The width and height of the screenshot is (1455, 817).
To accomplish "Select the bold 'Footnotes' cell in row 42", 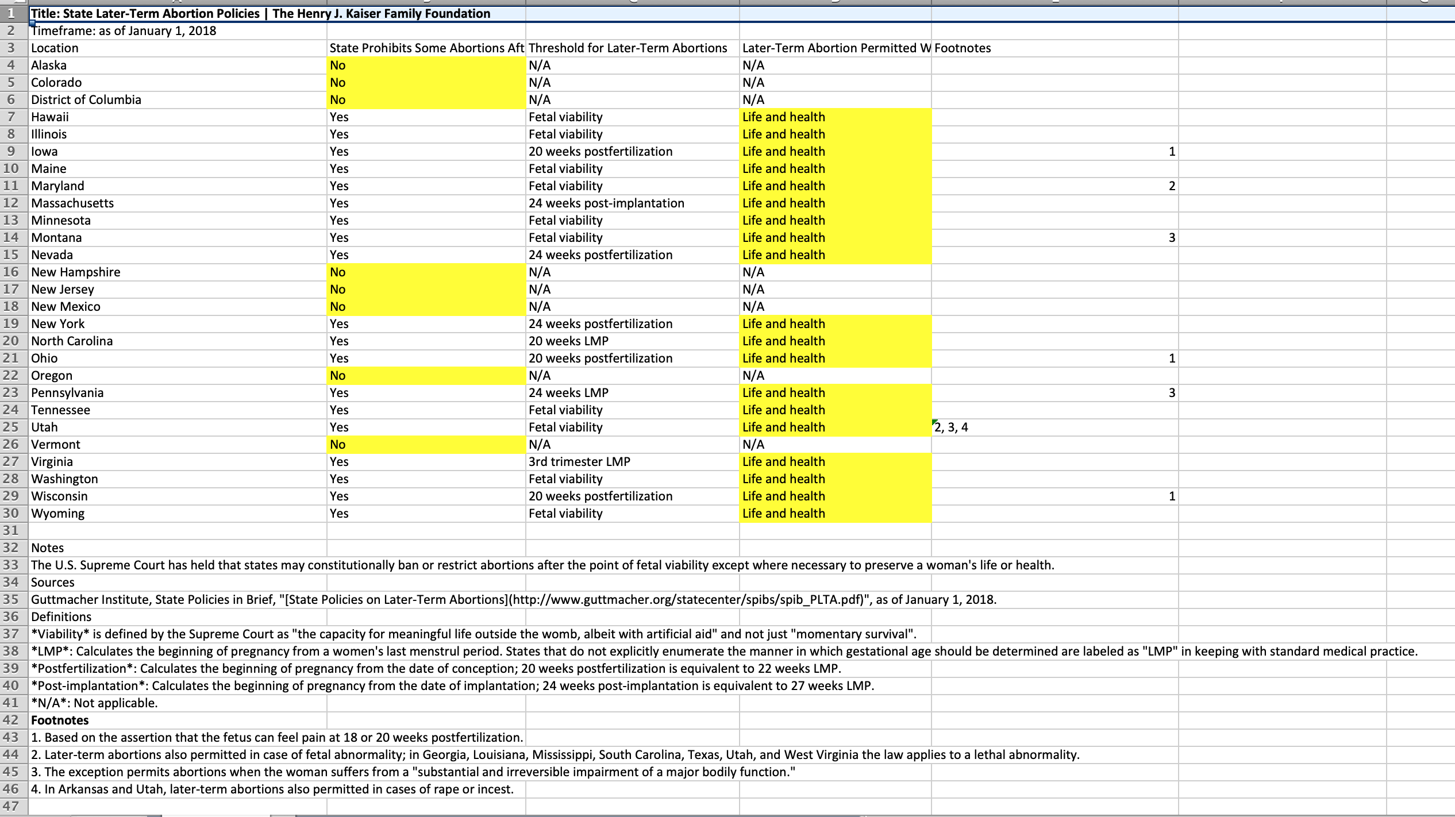I will pyautogui.click(x=177, y=720).
